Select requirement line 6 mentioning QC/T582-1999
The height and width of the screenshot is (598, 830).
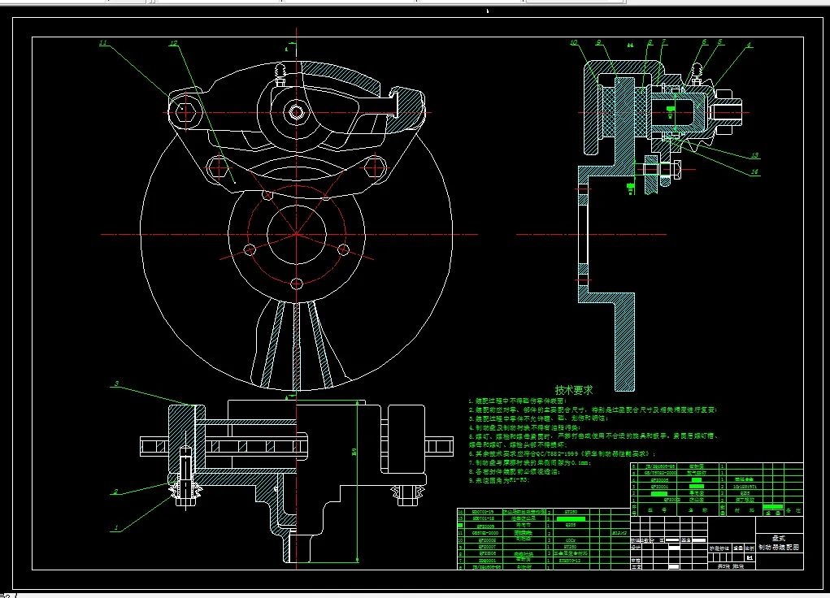coord(563,453)
